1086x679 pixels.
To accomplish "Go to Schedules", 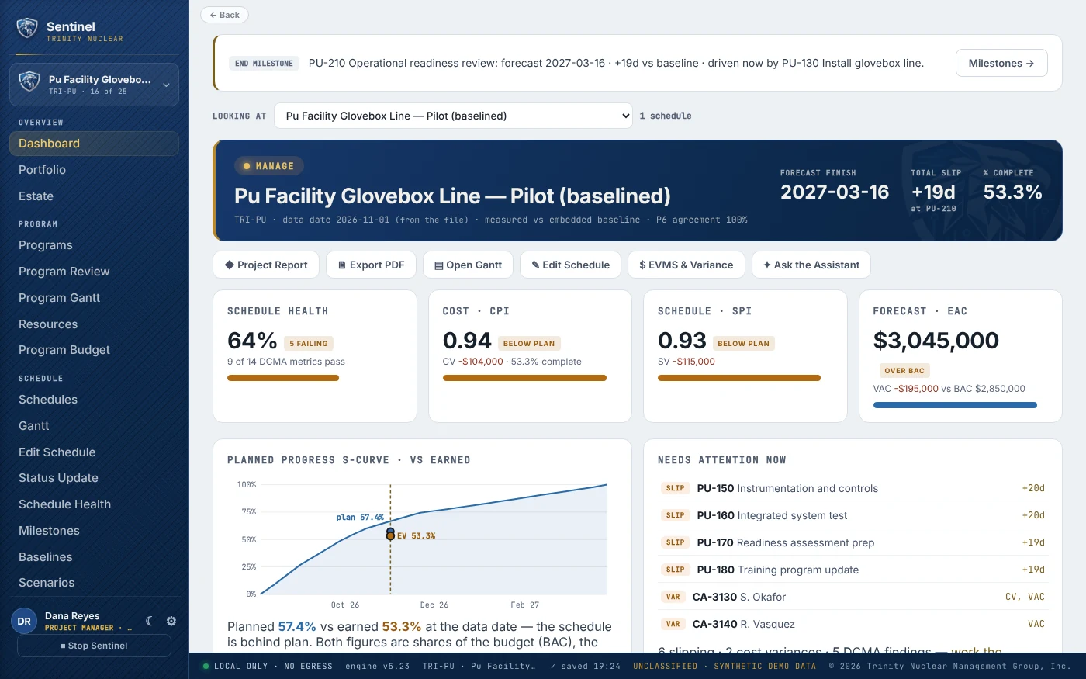I will click(94, 400).
